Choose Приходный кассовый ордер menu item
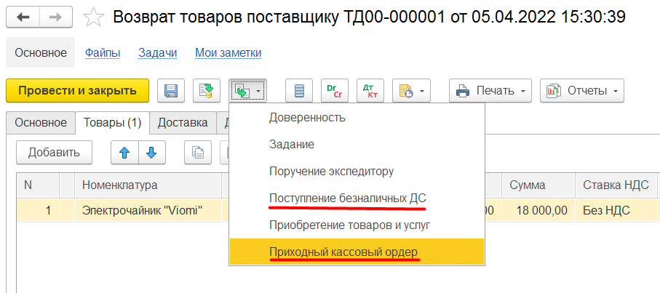 click(357, 252)
